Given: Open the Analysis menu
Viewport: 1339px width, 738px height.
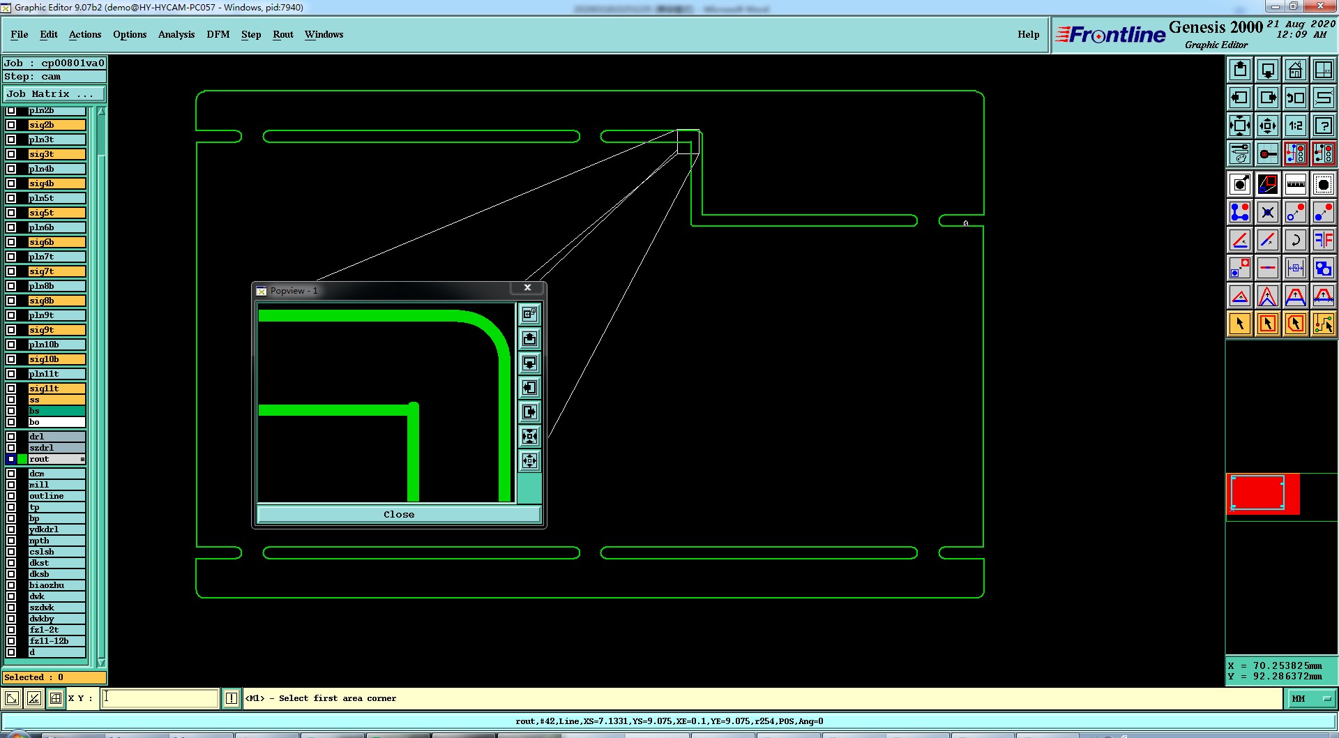Looking at the screenshot, I should 176,34.
